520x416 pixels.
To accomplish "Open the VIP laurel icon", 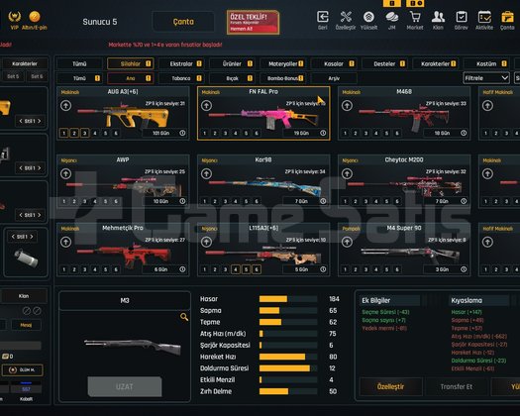I will 14,16.
